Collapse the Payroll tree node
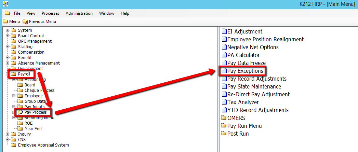 (8, 74)
